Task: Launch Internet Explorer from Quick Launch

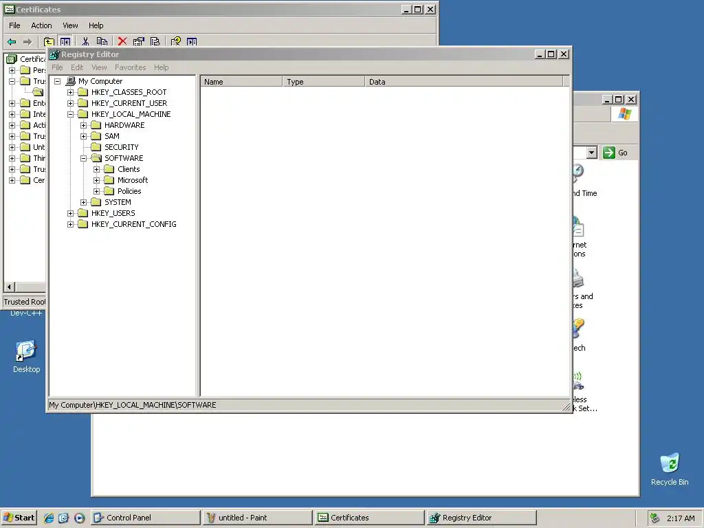Action: click(49, 518)
